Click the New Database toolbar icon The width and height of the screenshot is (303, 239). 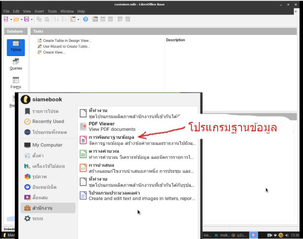(x=6, y=19)
